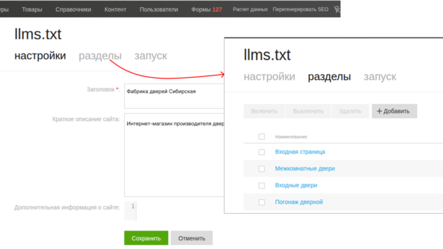
Task: Click the Удалить button
Action: [350, 111]
